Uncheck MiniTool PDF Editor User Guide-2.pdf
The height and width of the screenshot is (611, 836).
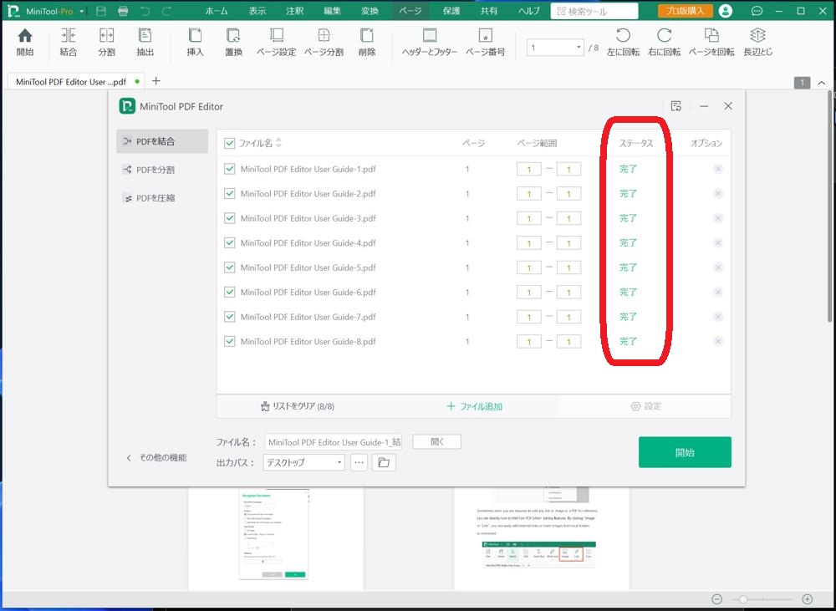230,194
